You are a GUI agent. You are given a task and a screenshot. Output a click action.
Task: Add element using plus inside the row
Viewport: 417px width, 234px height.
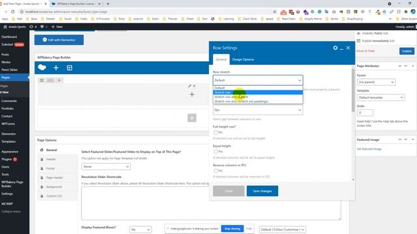point(192,94)
